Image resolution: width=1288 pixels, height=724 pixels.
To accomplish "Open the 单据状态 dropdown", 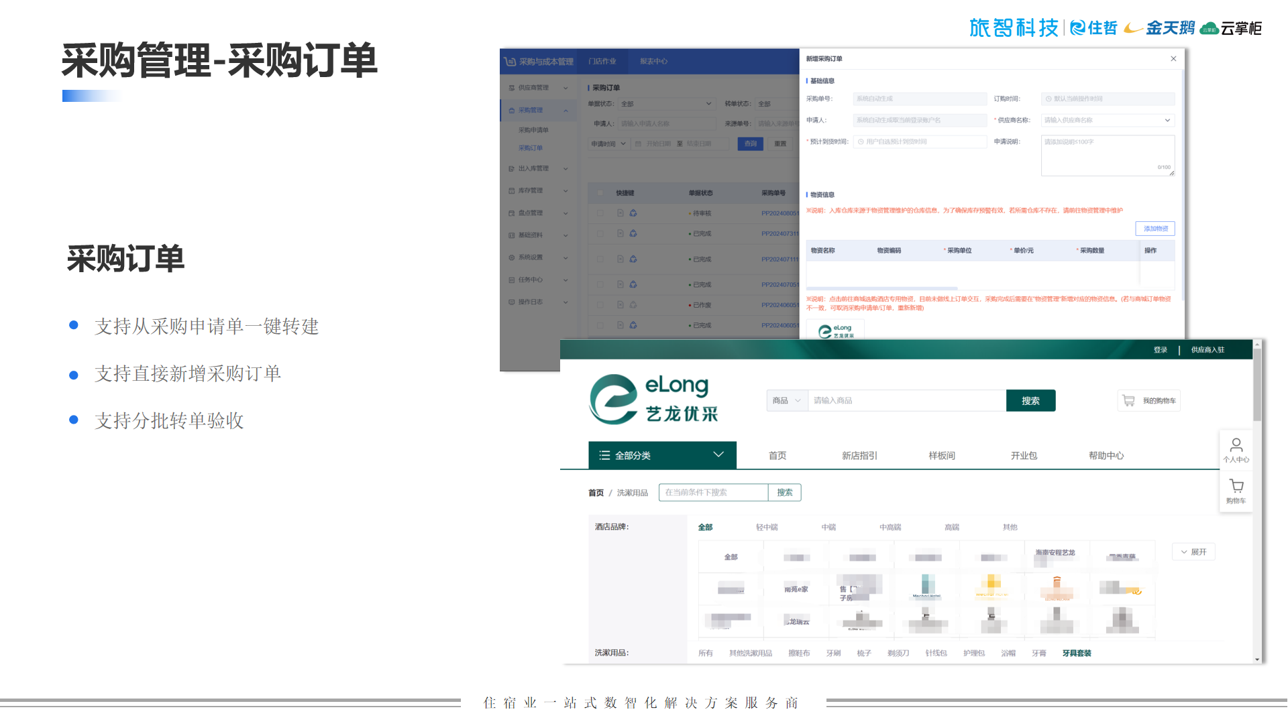I will 665,104.
